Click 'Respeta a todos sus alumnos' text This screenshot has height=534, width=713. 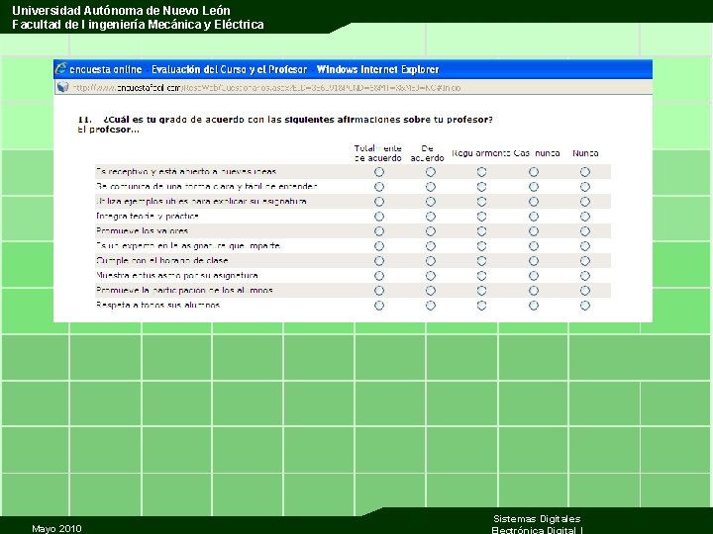pos(157,305)
